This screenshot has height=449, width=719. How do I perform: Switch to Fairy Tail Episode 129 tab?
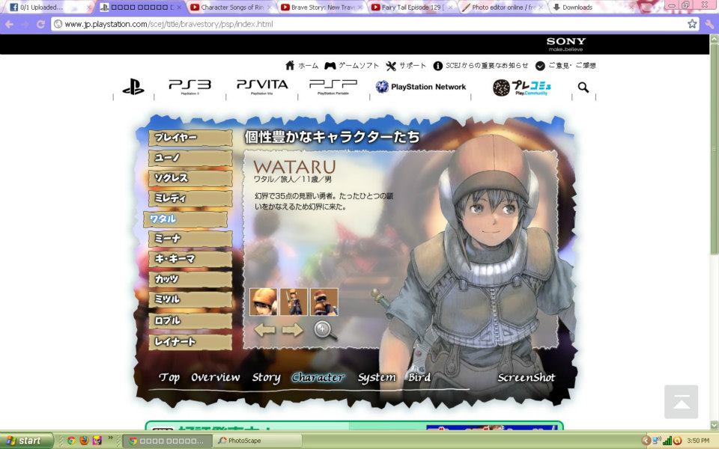412,7
